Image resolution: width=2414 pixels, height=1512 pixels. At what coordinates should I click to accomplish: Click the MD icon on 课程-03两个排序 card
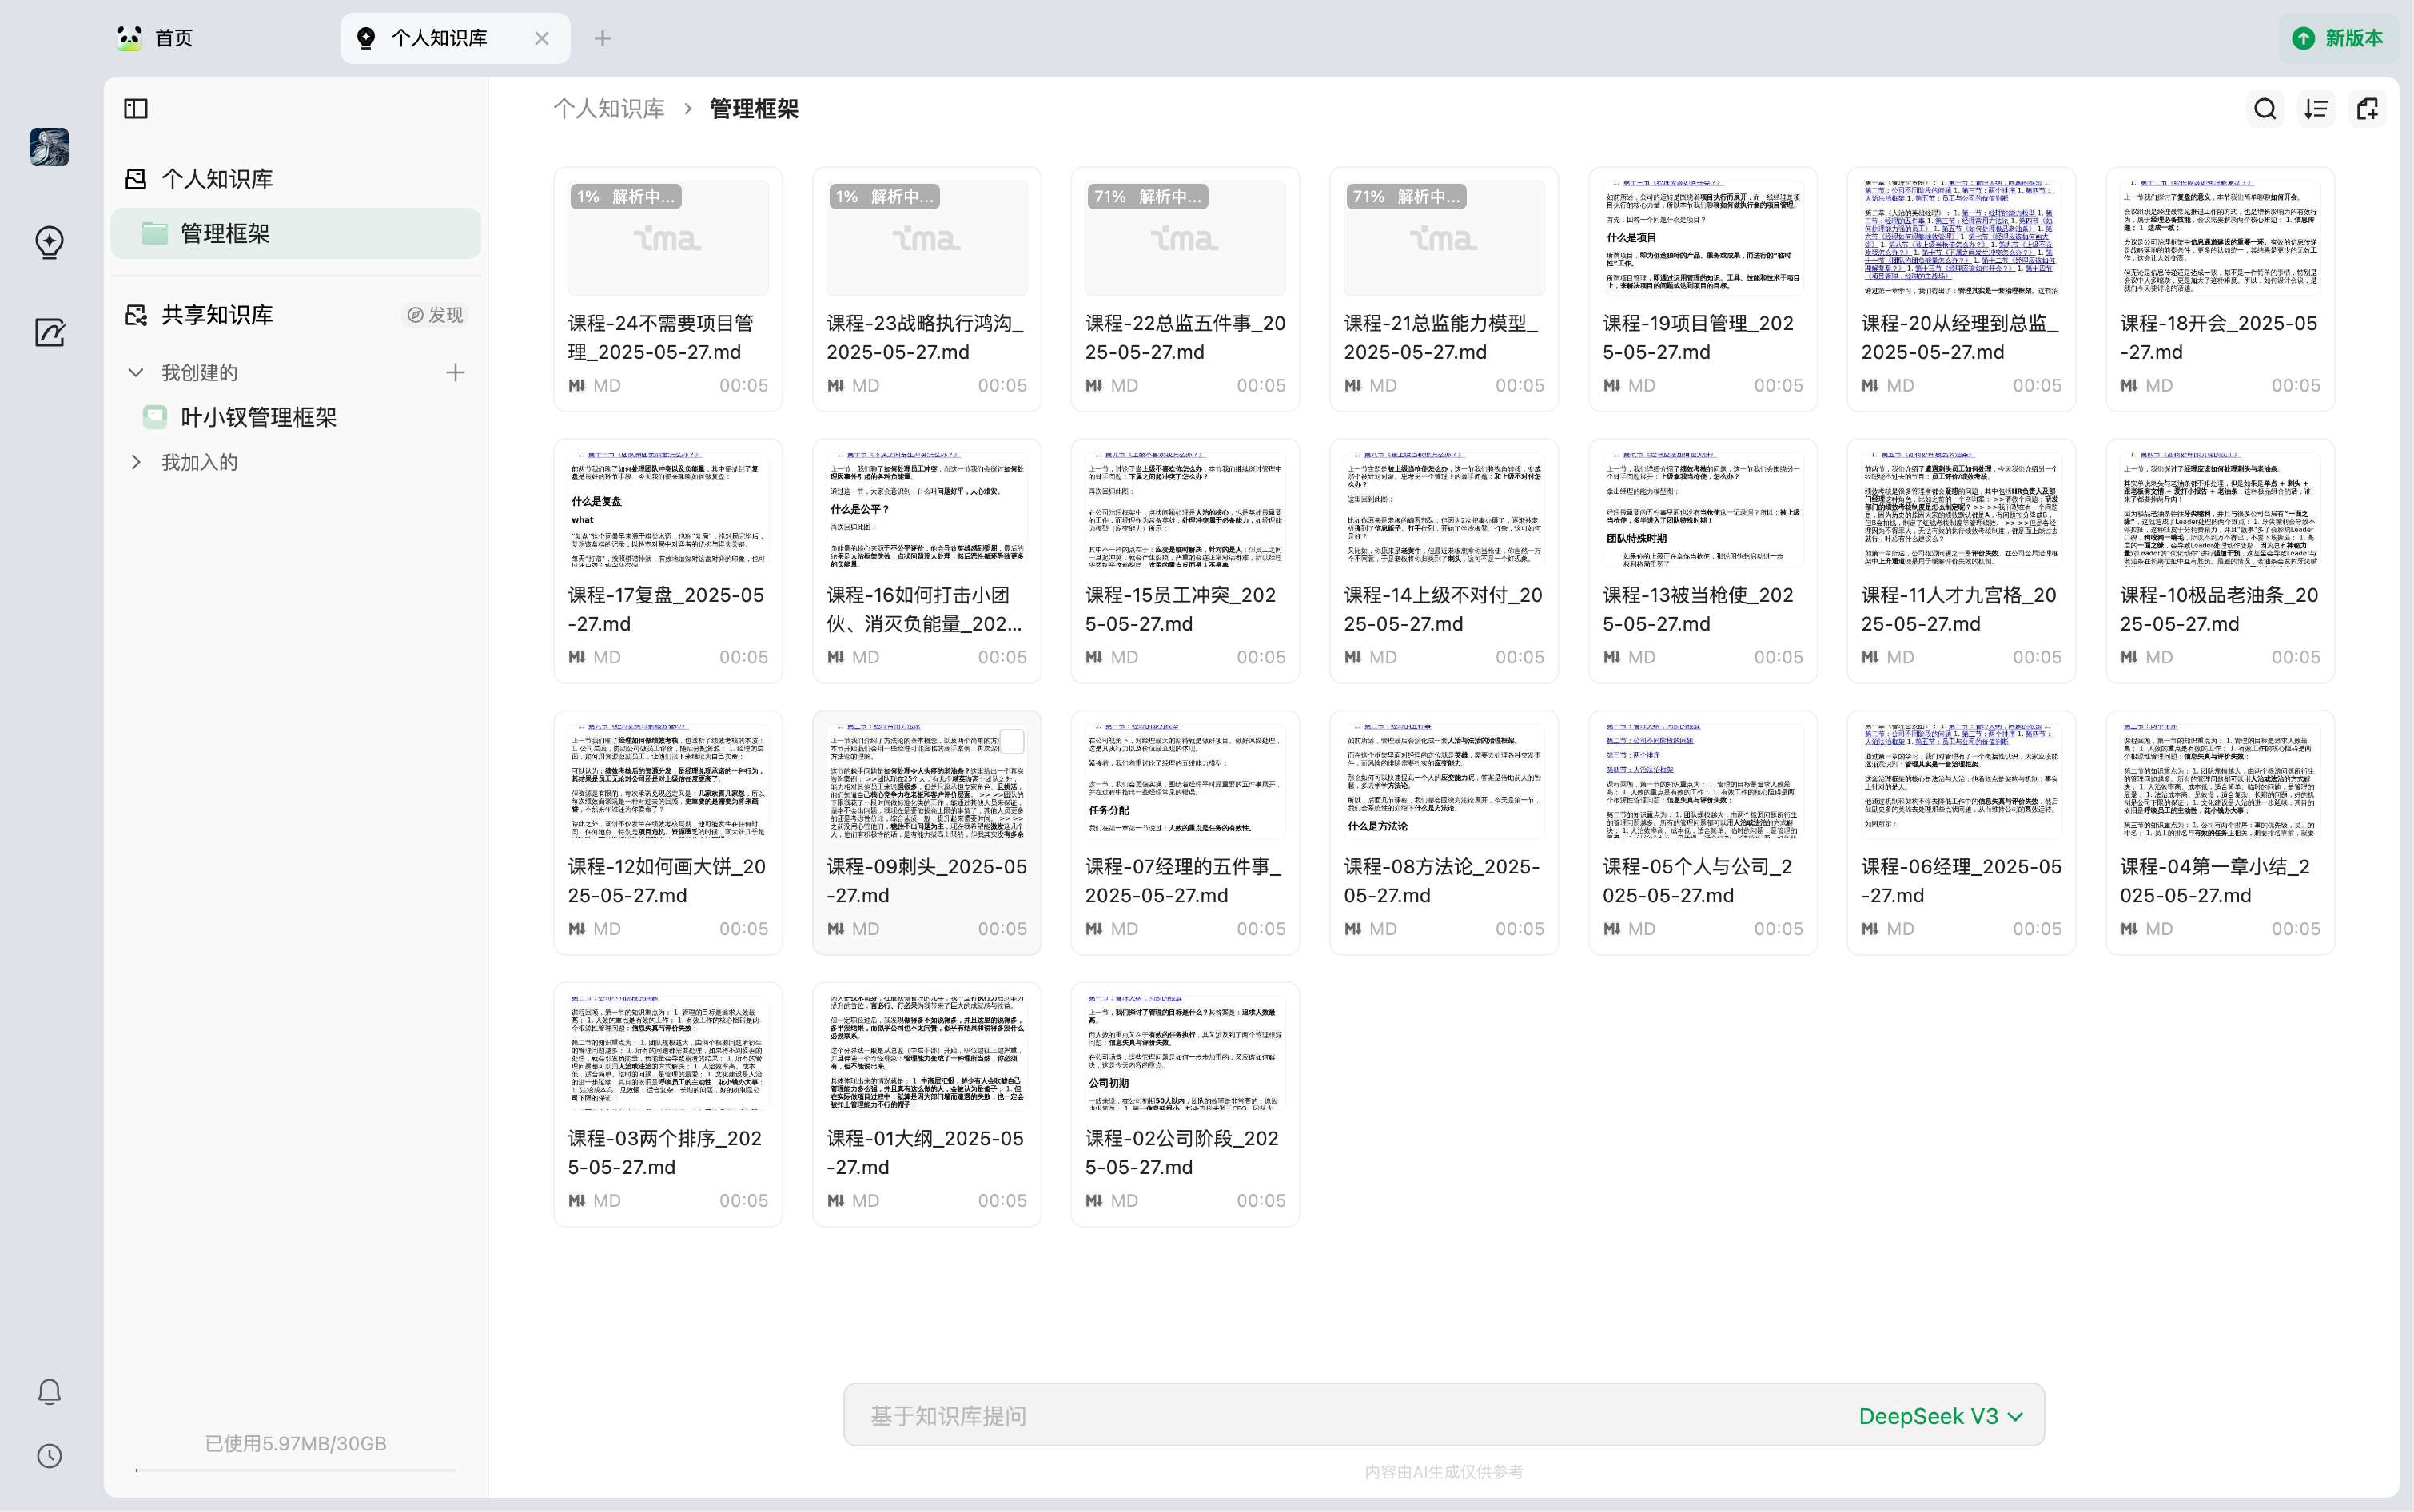(x=577, y=1200)
